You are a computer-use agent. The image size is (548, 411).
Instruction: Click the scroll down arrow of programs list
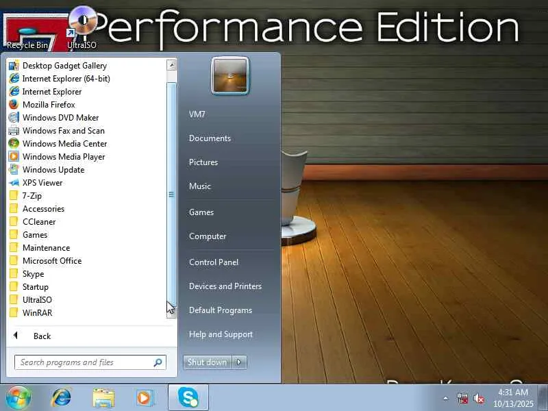(x=171, y=312)
